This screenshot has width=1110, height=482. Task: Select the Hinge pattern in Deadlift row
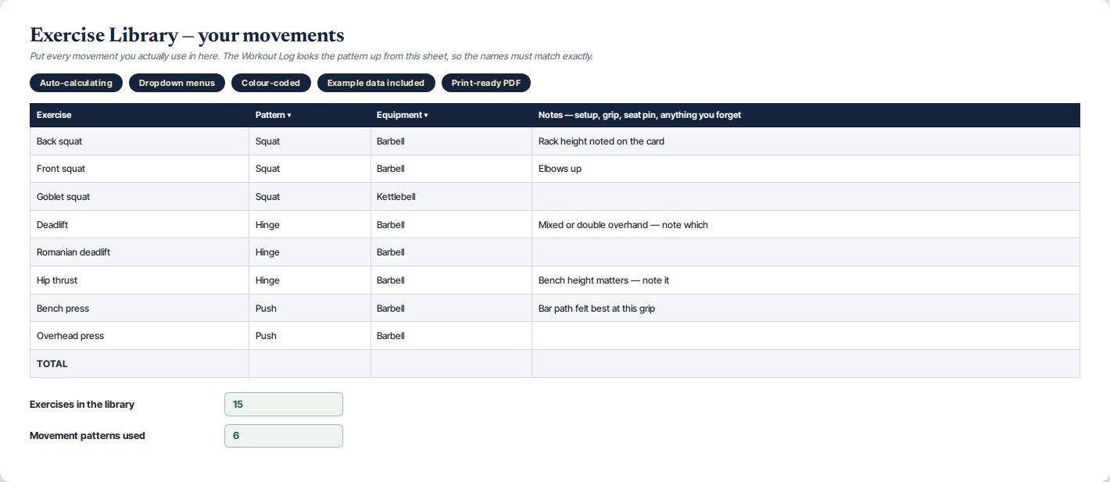[310, 225]
